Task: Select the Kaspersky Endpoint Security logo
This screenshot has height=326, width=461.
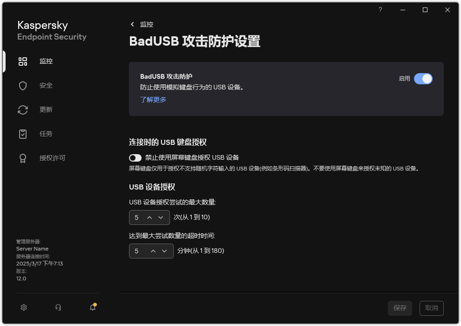Action: [51, 30]
